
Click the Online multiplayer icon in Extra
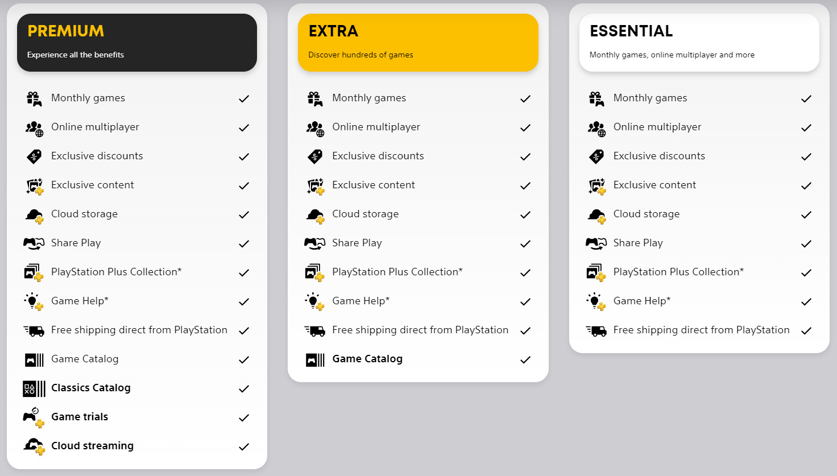315,128
